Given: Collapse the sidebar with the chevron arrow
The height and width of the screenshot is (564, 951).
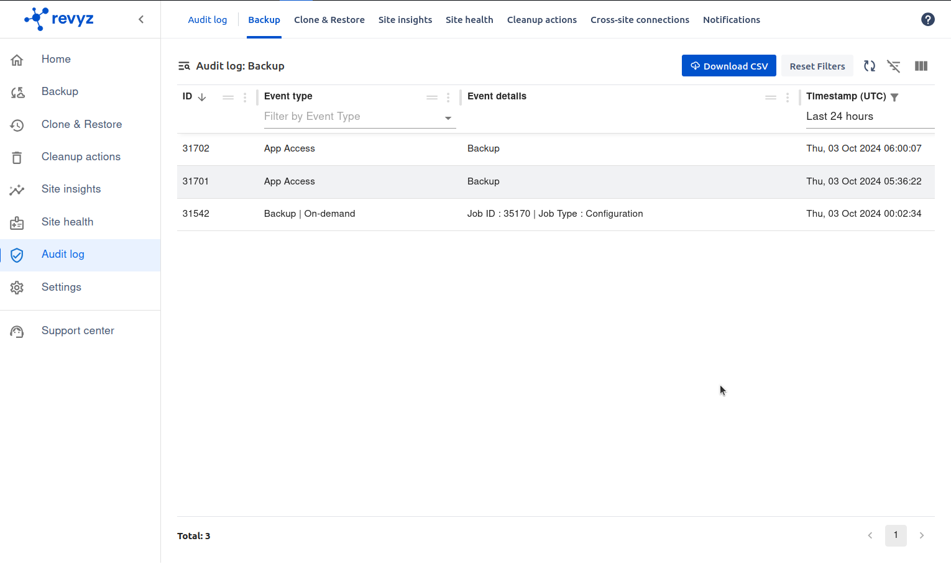Looking at the screenshot, I should tap(141, 19).
